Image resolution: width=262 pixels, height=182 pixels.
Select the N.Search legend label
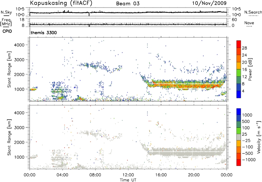pos(253,12)
